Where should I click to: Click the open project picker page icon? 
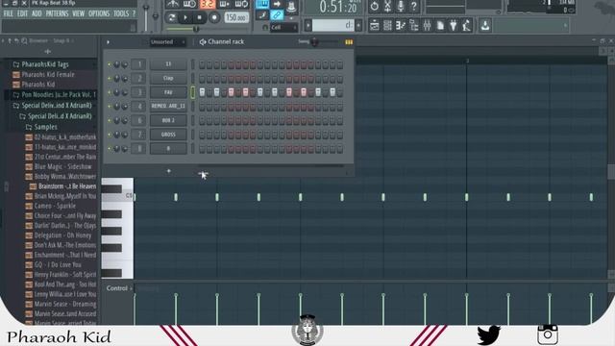click(x=440, y=26)
